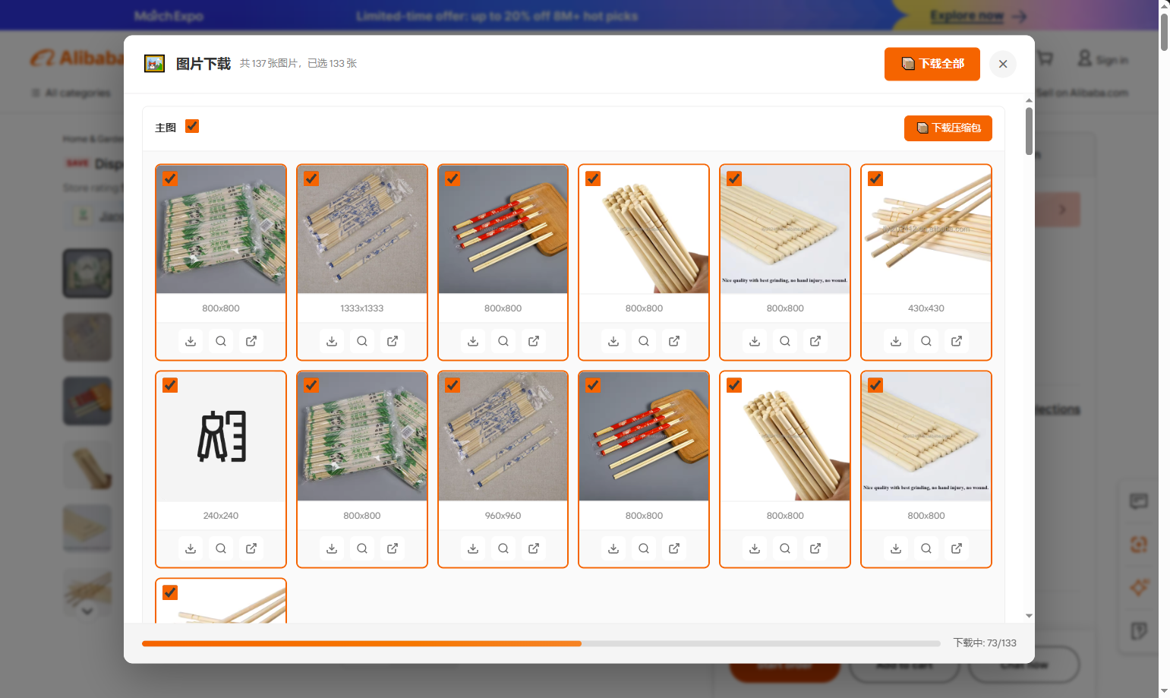Click the modal scrollbar down arrow
The height and width of the screenshot is (698, 1170).
(x=1029, y=616)
